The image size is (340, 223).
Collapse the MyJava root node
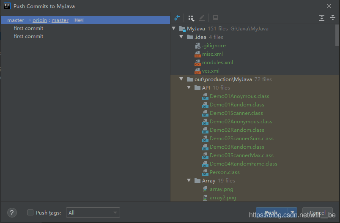[x=174, y=28]
